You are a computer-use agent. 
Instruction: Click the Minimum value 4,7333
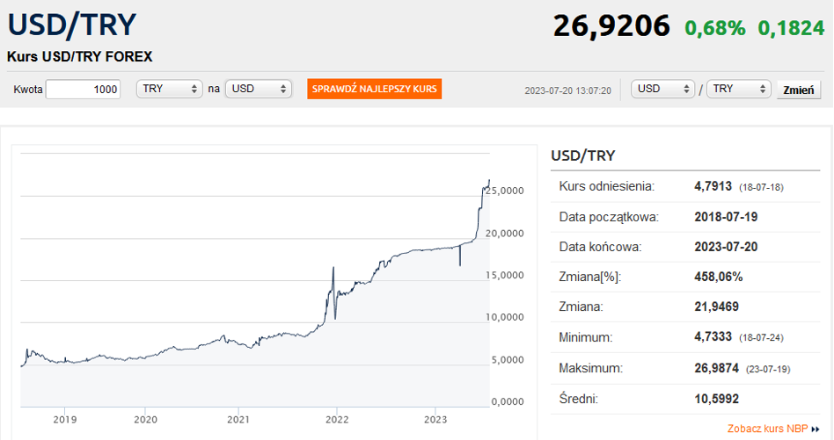(714, 337)
